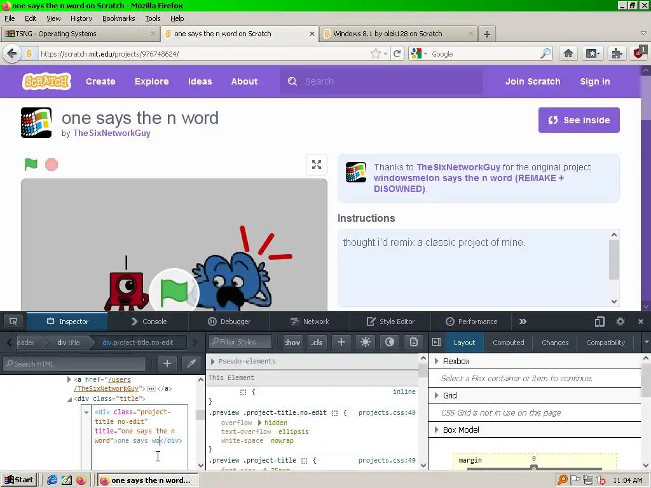Toggle the .cls class panel
The image size is (651, 488).
point(317,342)
